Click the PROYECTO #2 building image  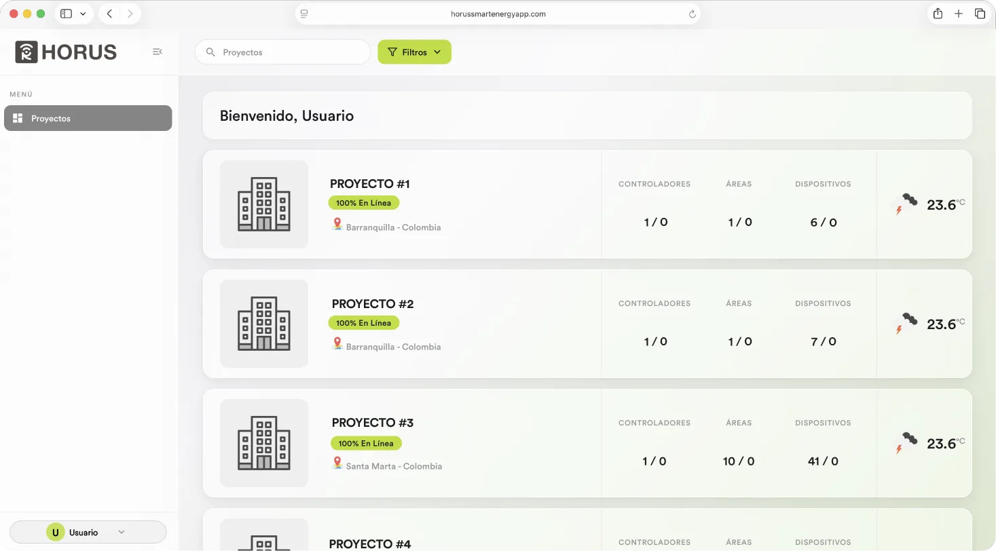coord(264,324)
